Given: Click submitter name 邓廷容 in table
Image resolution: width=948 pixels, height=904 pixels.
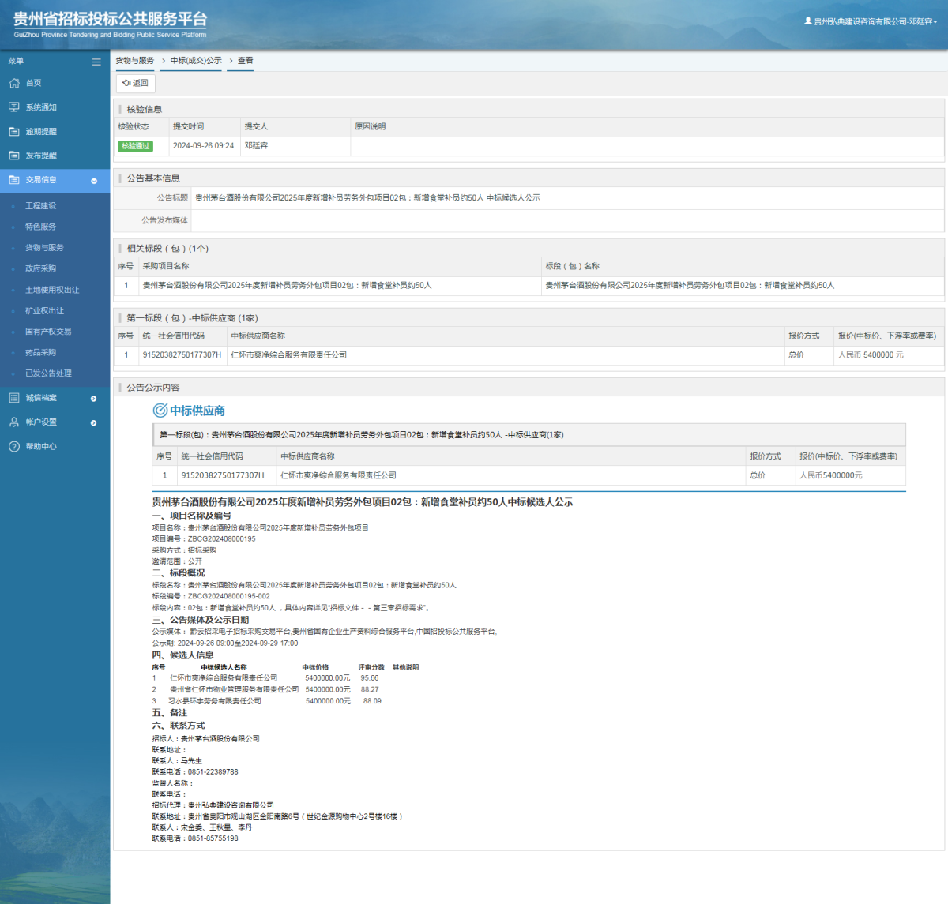Looking at the screenshot, I should [256, 146].
